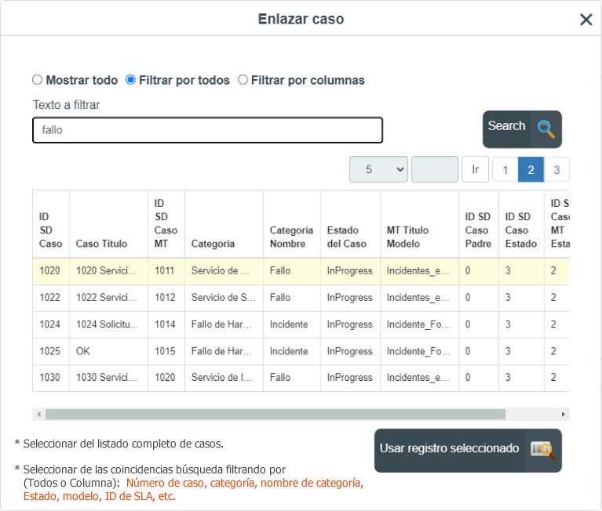
Task: Select the row with case ID 1020
Action: coord(301,271)
